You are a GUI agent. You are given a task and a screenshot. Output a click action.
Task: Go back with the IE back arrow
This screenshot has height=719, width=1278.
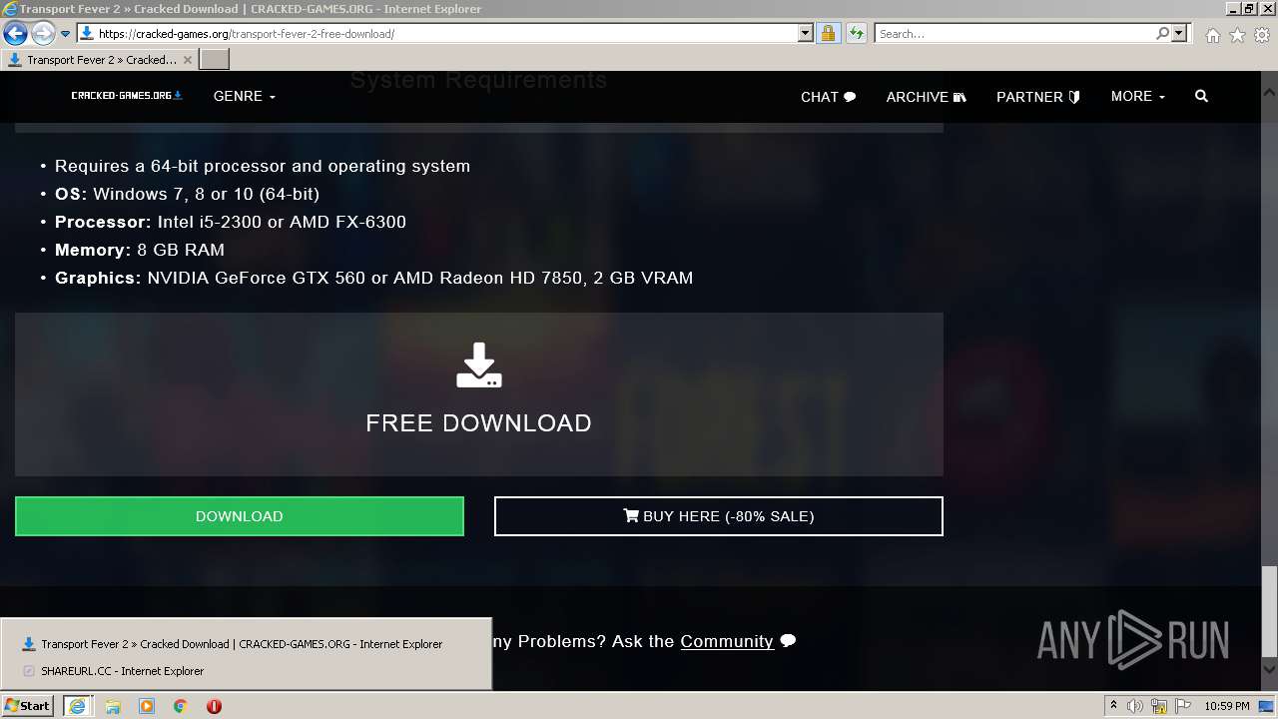[15, 34]
